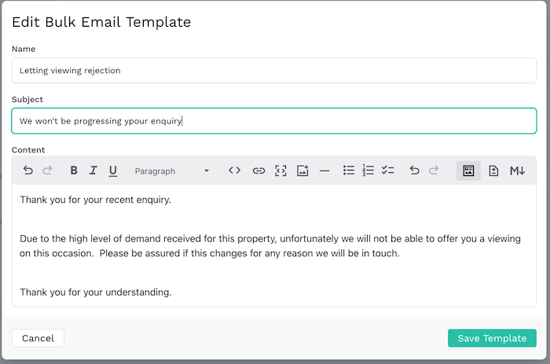Image resolution: width=550 pixels, height=364 pixels.
Task: Create a bulleted list
Action: click(x=349, y=171)
